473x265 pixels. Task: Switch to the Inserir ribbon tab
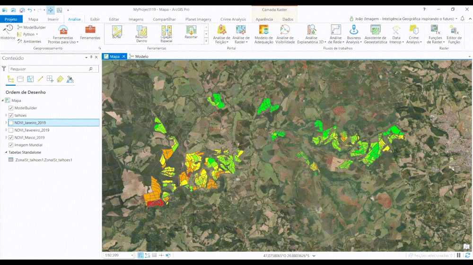[53, 19]
